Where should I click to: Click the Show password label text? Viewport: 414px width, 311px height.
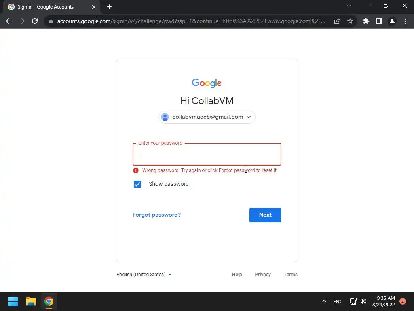[169, 184]
